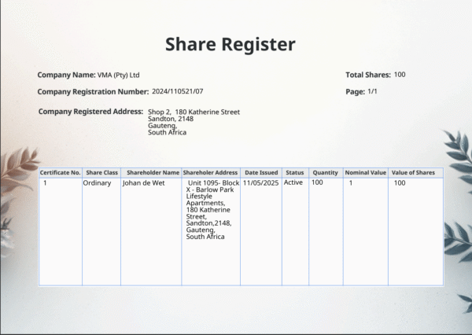Select address line Shop 2, 180 Katherine Street
The width and height of the screenshot is (472, 335).
click(x=194, y=112)
